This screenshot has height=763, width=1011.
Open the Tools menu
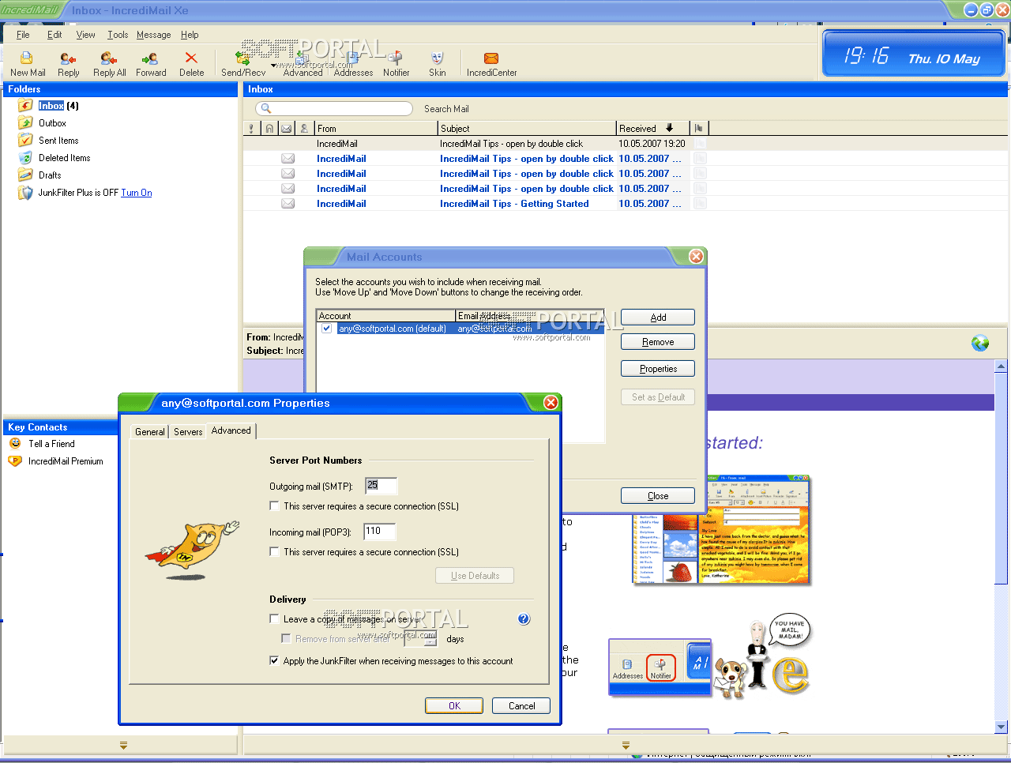118,35
